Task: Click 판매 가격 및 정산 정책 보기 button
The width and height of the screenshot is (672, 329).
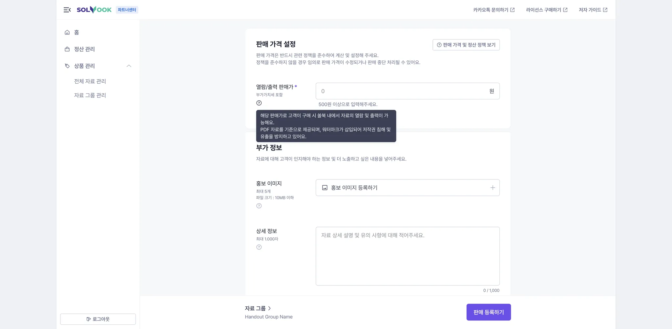Action: (x=466, y=45)
